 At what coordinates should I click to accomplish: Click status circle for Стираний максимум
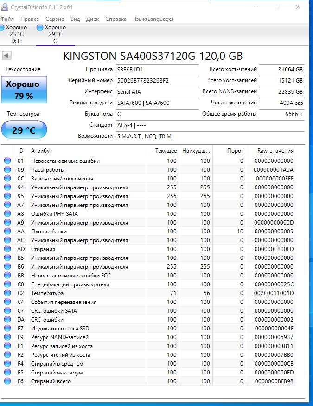7,372
